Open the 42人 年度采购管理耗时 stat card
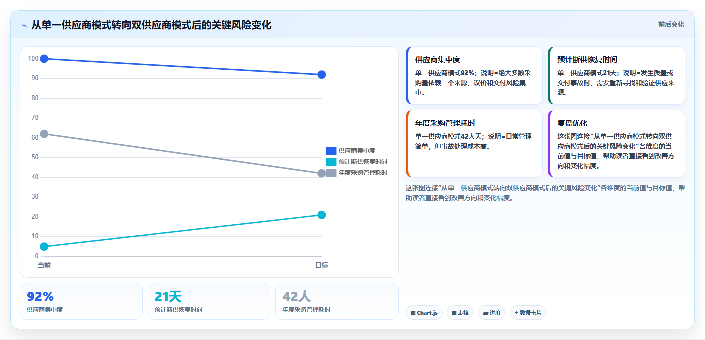The image size is (705, 340). [337, 301]
